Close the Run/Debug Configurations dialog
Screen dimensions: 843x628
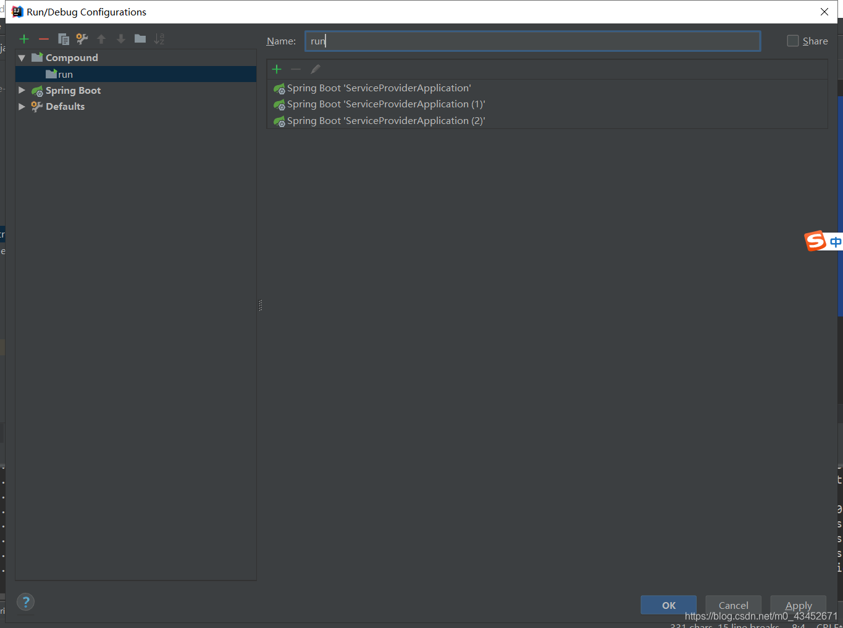click(824, 12)
